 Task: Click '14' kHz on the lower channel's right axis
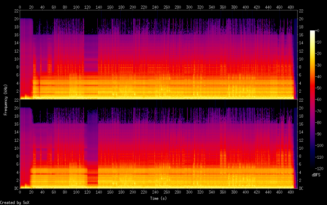pyautogui.click(x=301, y=132)
